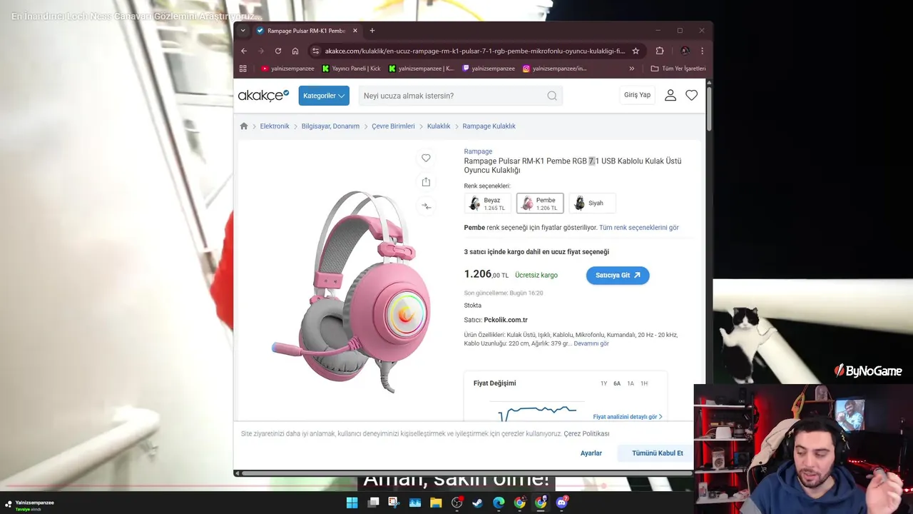Viewport: 913px width, 514px height.
Task: Click the Giriş Yap button
Action: pos(637,95)
